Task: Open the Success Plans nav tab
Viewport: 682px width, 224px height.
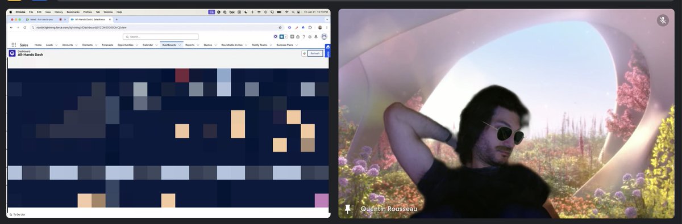Action: 285,45
